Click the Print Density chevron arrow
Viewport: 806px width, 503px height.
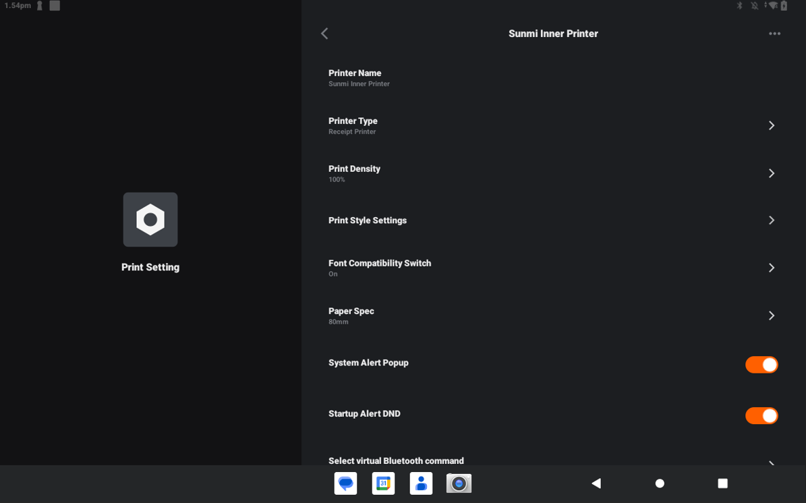(x=772, y=173)
